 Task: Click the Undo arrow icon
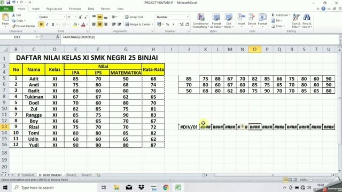[14, 2]
